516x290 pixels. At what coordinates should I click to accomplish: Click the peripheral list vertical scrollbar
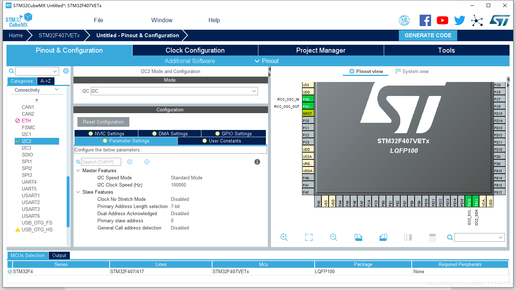pos(68,202)
